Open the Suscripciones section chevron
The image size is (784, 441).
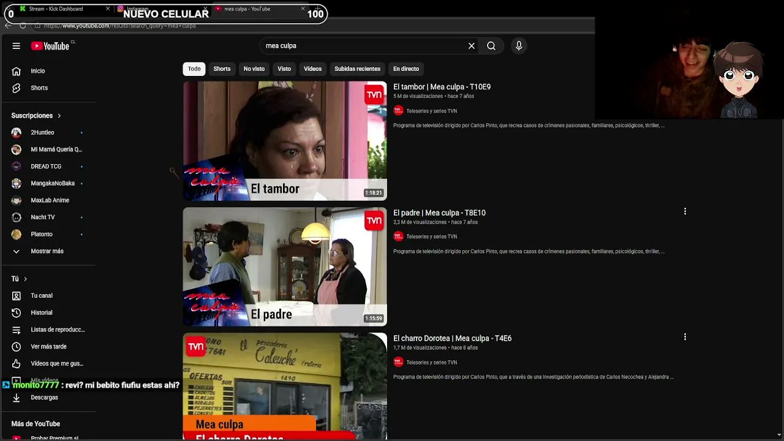tap(59, 116)
